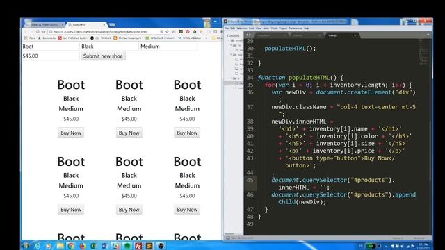Image resolution: width=445 pixels, height=250 pixels.
Task: Open Sublime's Help menu
Action: click(x=307, y=28)
